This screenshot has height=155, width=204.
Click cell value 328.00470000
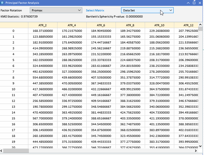(x=159, y=83)
